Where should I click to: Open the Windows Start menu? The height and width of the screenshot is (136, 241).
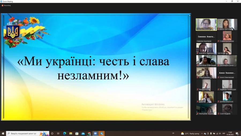coord(3,134)
